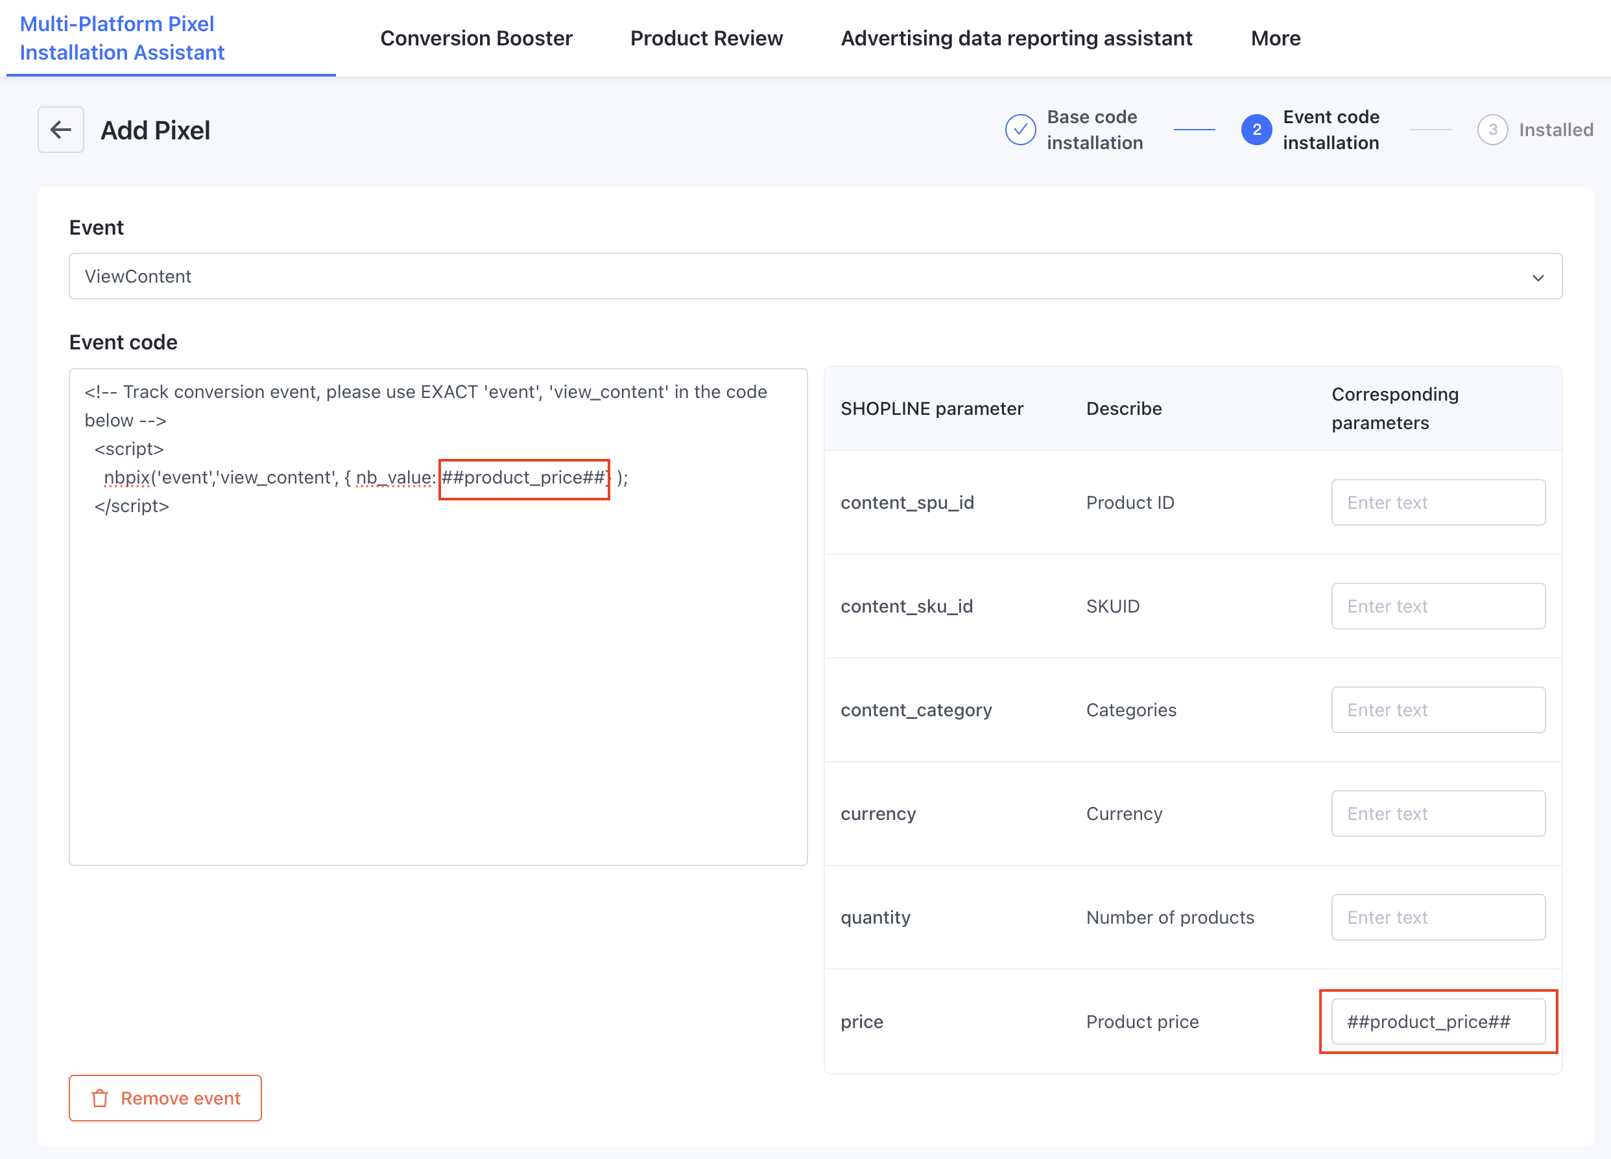Click the back arrow icon
The image size is (1611, 1159).
[60, 130]
